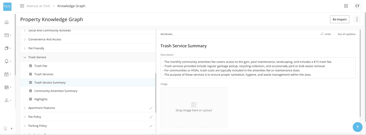366x135 pixels.
Task: Open the apps grid icon in header
Action: (346, 6)
